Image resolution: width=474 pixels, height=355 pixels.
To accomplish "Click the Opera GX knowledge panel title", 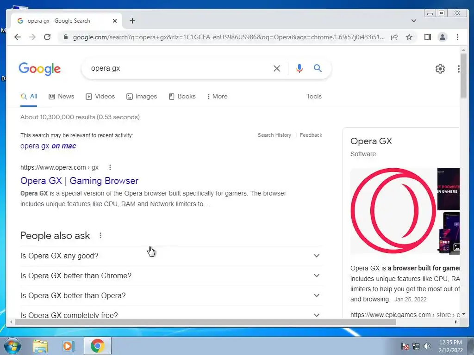I will pyautogui.click(x=371, y=141).
